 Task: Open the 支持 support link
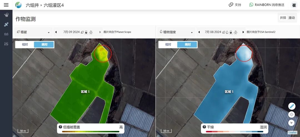tap(235, 5)
